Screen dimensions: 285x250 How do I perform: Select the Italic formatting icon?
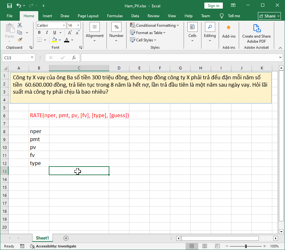pyautogui.click(x=46, y=32)
